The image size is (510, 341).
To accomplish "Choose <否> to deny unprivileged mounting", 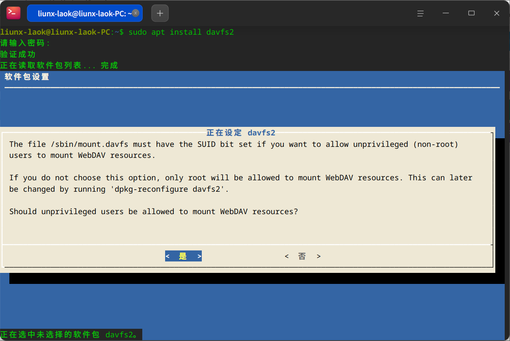I will click(x=302, y=256).
